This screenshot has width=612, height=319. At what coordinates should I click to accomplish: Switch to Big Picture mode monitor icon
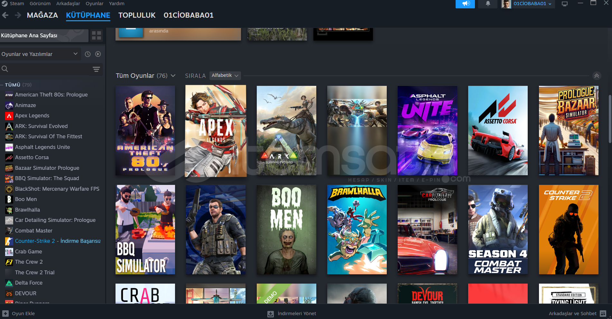(564, 4)
